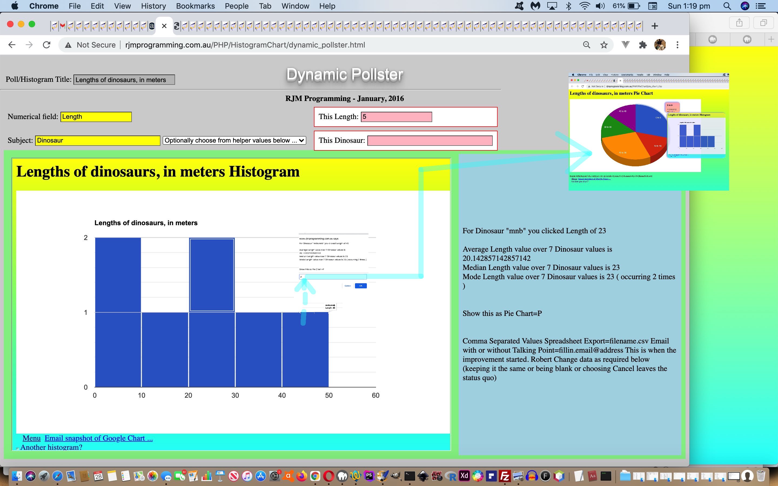Screen dimensions: 778x486
Task: Open Spotlight search in menu bar
Action: click(x=727, y=6)
